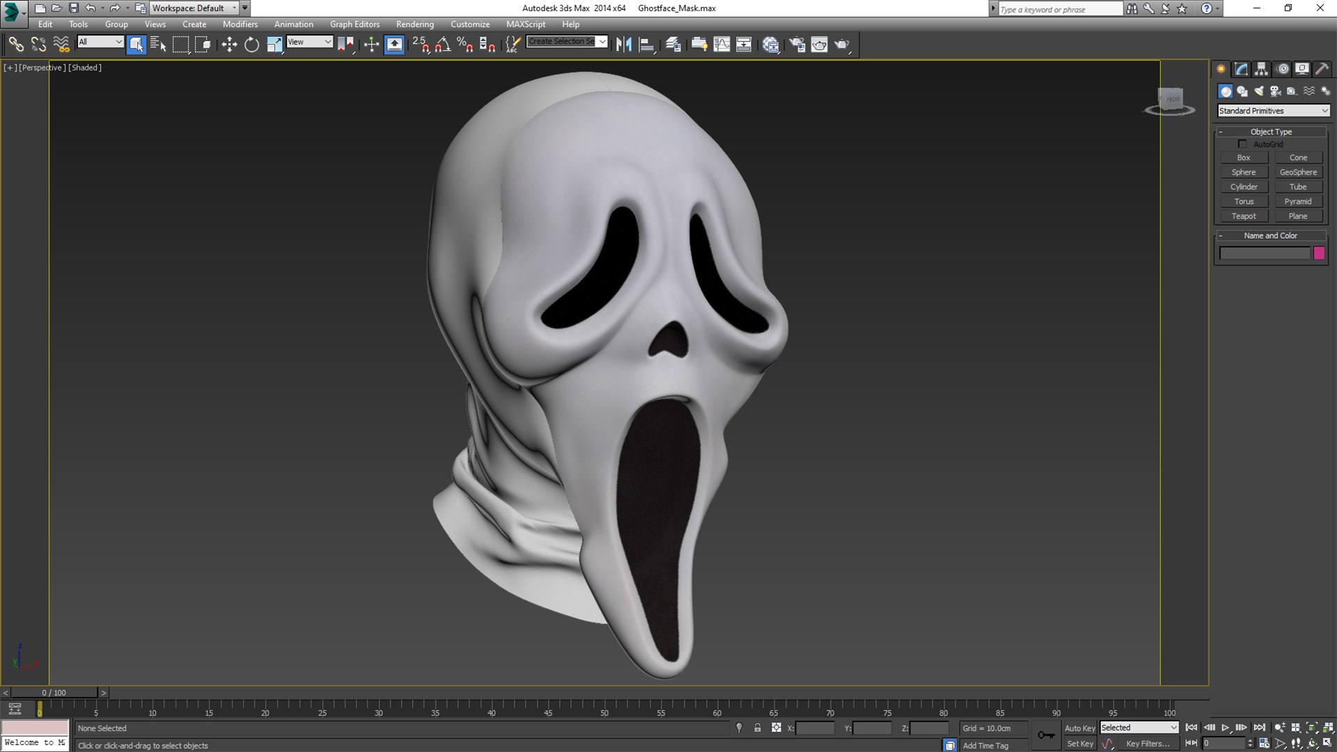Screen dimensions: 1337x752
Task: Click the MAXScript listener pink swatch
Action: [x=35, y=728]
